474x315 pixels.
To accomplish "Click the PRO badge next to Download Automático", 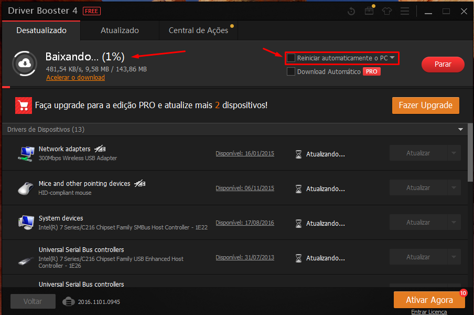I will [372, 72].
